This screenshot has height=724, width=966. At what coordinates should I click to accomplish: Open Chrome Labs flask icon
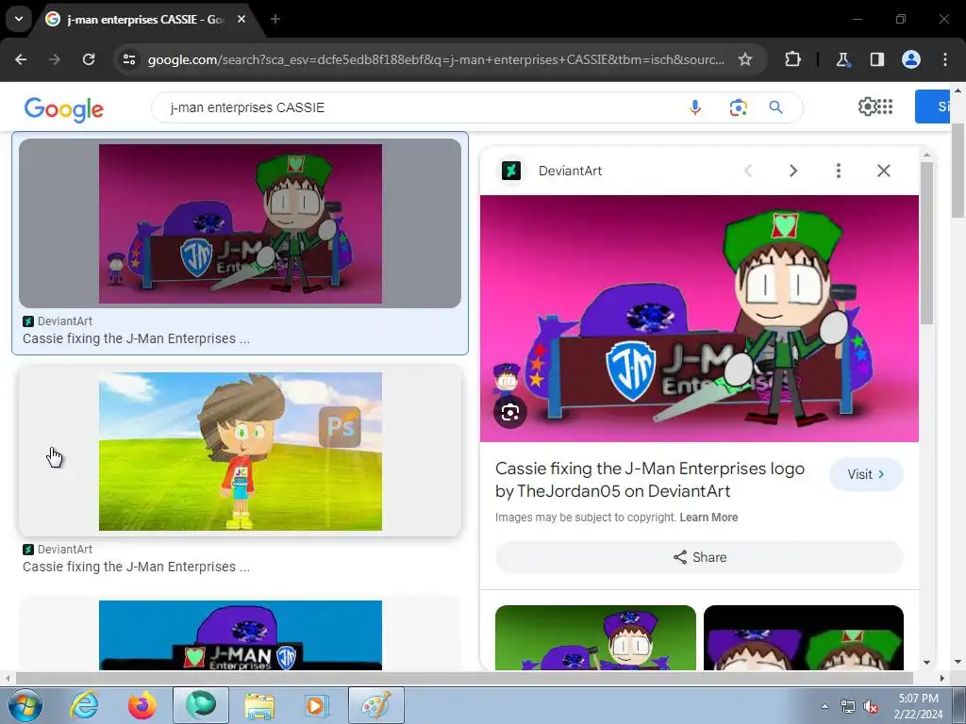(x=842, y=59)
